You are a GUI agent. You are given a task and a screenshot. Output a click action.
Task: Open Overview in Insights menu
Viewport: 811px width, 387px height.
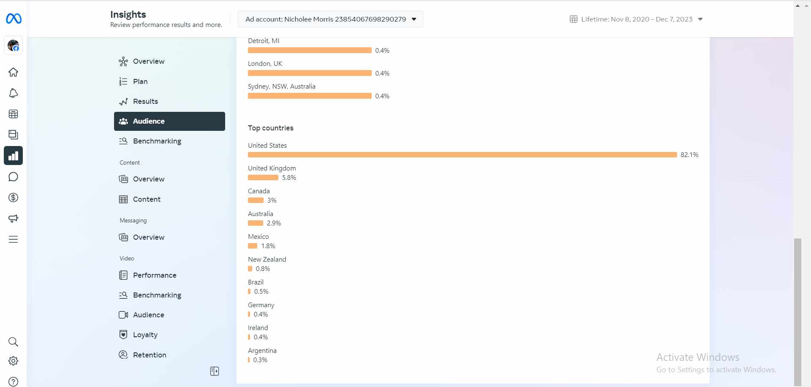[x=169, y=62]
